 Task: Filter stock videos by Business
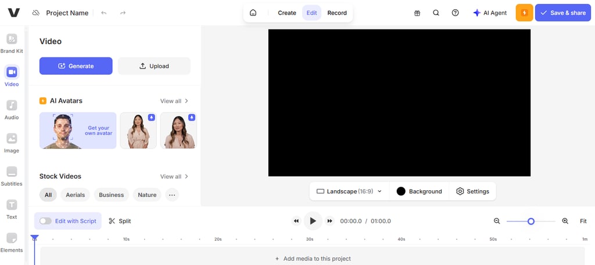pyautogui.click(x=111, y=195)
